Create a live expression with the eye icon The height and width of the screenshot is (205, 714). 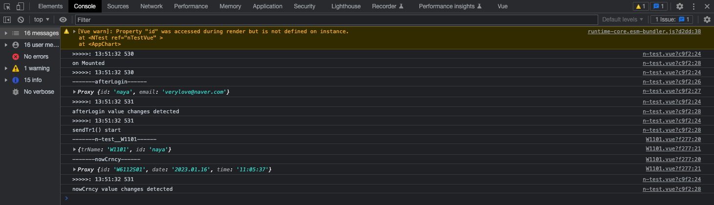point(63,20)
